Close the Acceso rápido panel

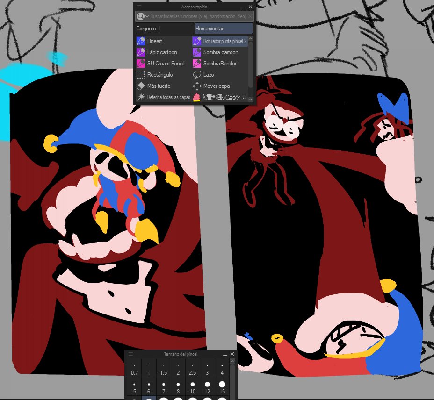pos(251,7)
